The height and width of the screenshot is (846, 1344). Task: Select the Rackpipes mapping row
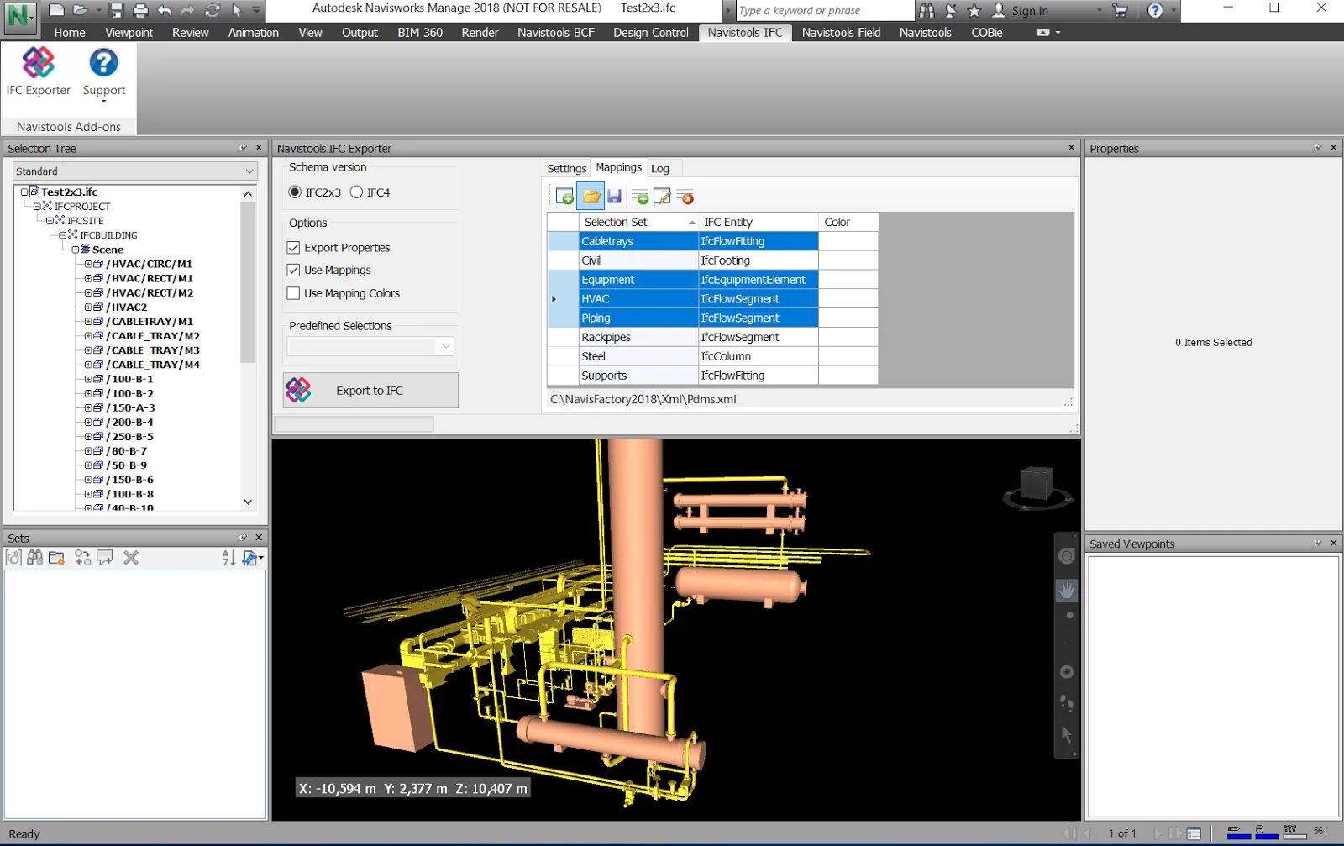point(712,338)
